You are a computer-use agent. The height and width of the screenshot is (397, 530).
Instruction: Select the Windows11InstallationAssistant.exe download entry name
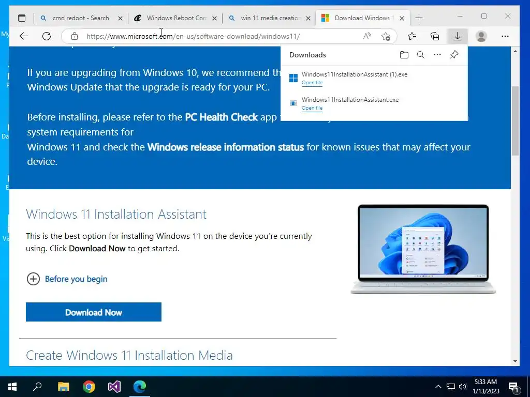(350, 100)
